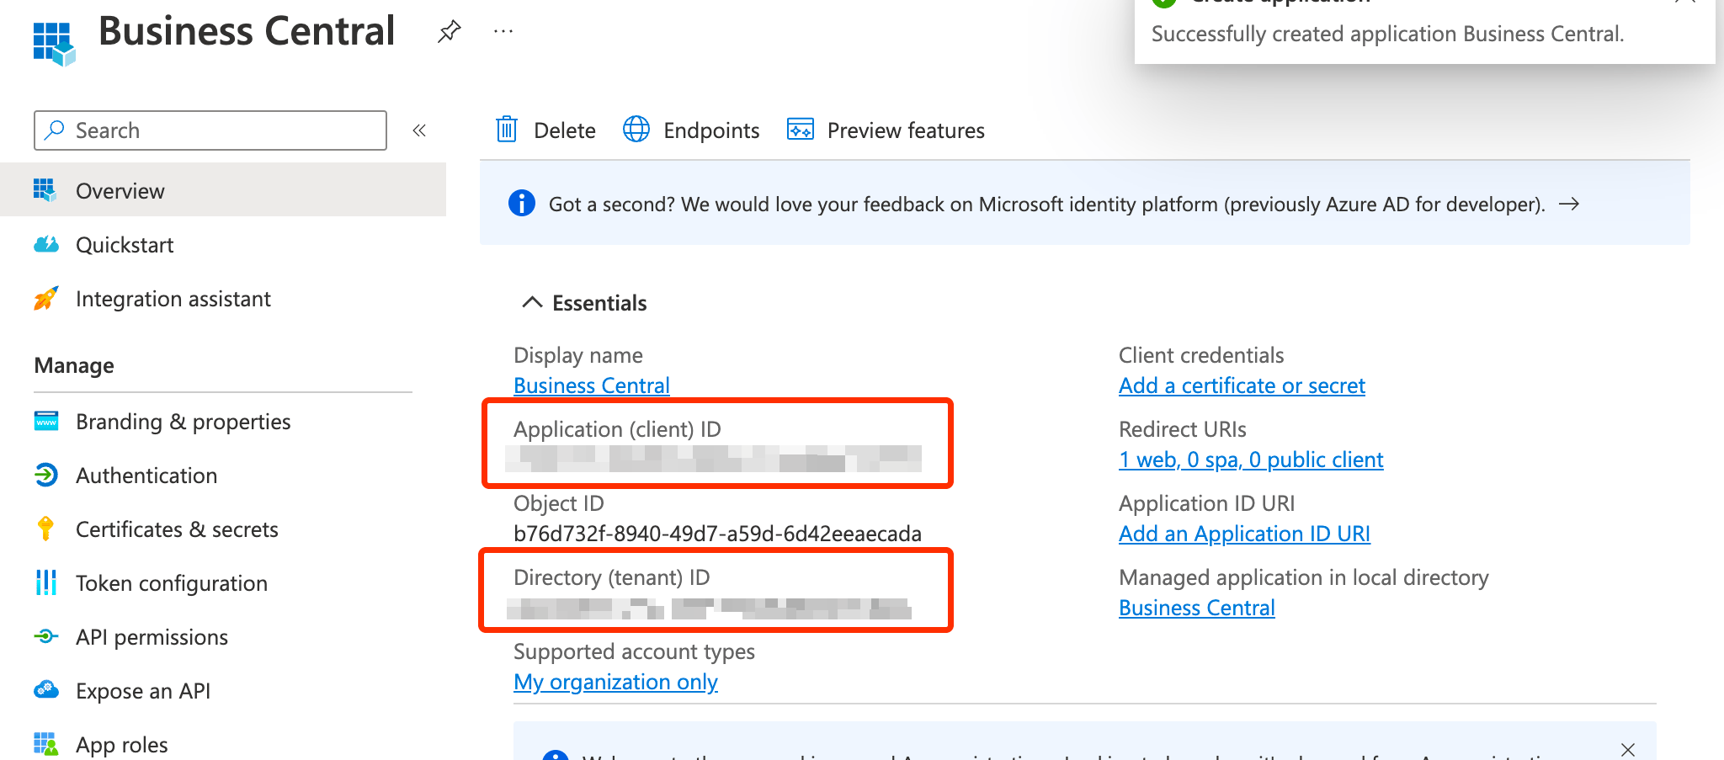
Task: Open the 1 web, 0 spa, 0 public client link
Action: coord(1251,460)
